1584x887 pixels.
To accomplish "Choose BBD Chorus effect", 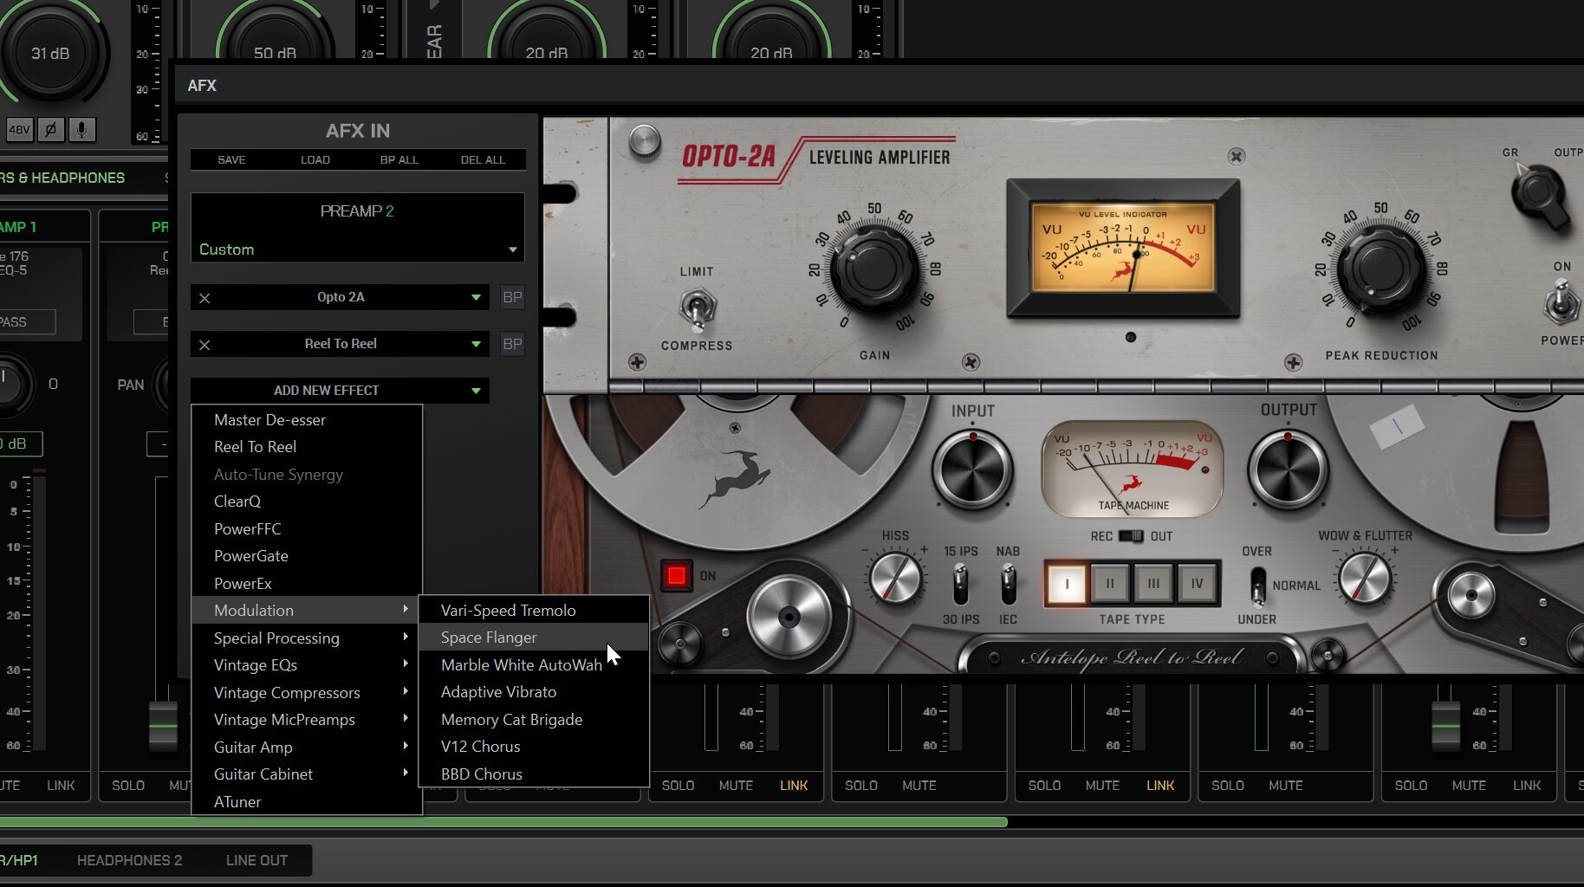I will tap(533, 774).
